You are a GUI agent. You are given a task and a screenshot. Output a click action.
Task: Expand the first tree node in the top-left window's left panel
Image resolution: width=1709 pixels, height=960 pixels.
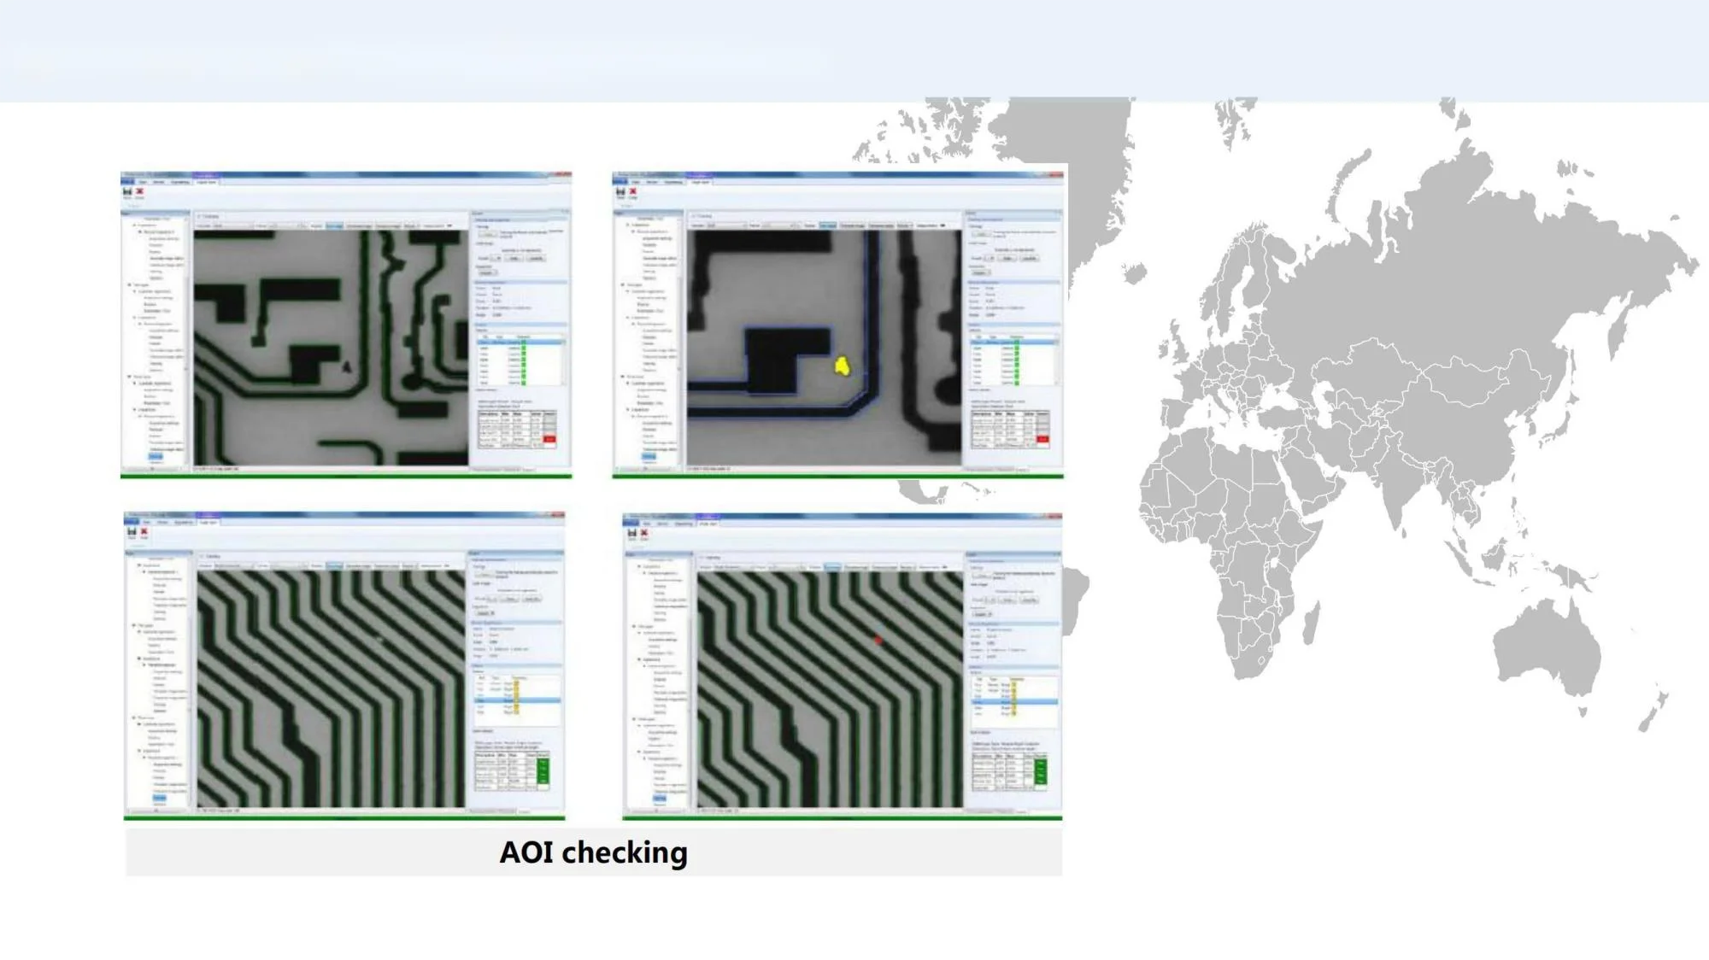click(x=134, y=225)
